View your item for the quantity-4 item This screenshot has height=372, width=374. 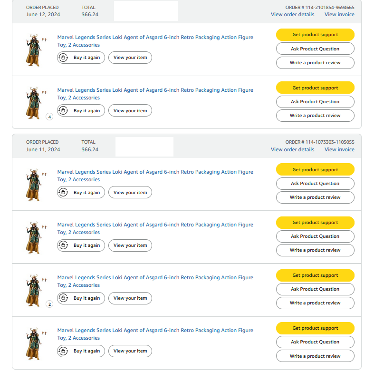[130, 110]
